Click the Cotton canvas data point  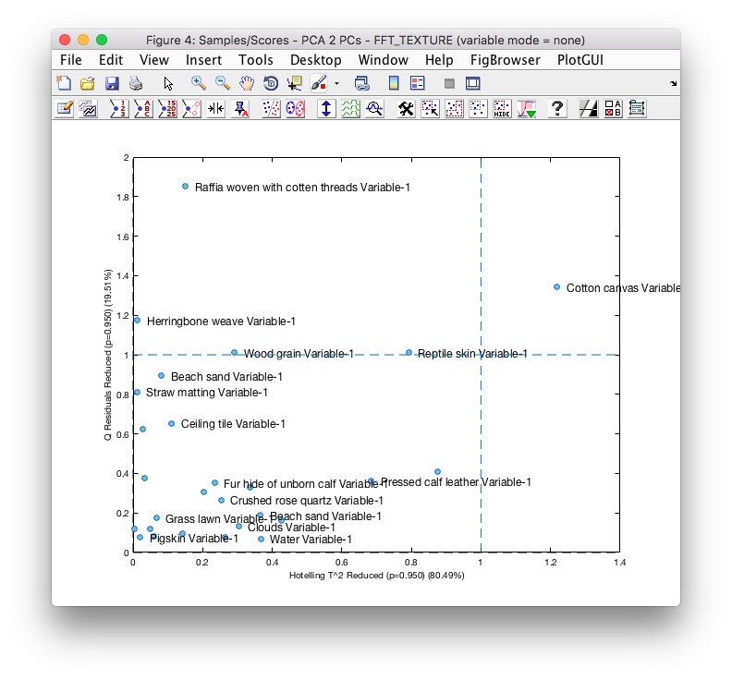(x=556, y=287)
